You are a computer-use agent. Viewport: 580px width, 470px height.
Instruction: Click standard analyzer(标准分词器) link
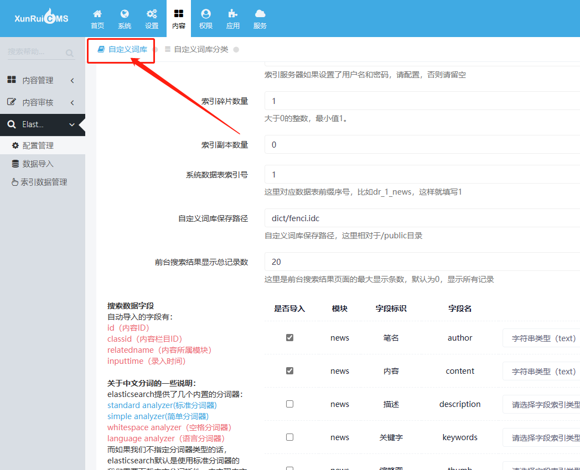[x=162, y=405]
